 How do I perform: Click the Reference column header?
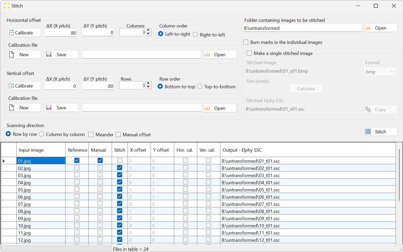77,150
